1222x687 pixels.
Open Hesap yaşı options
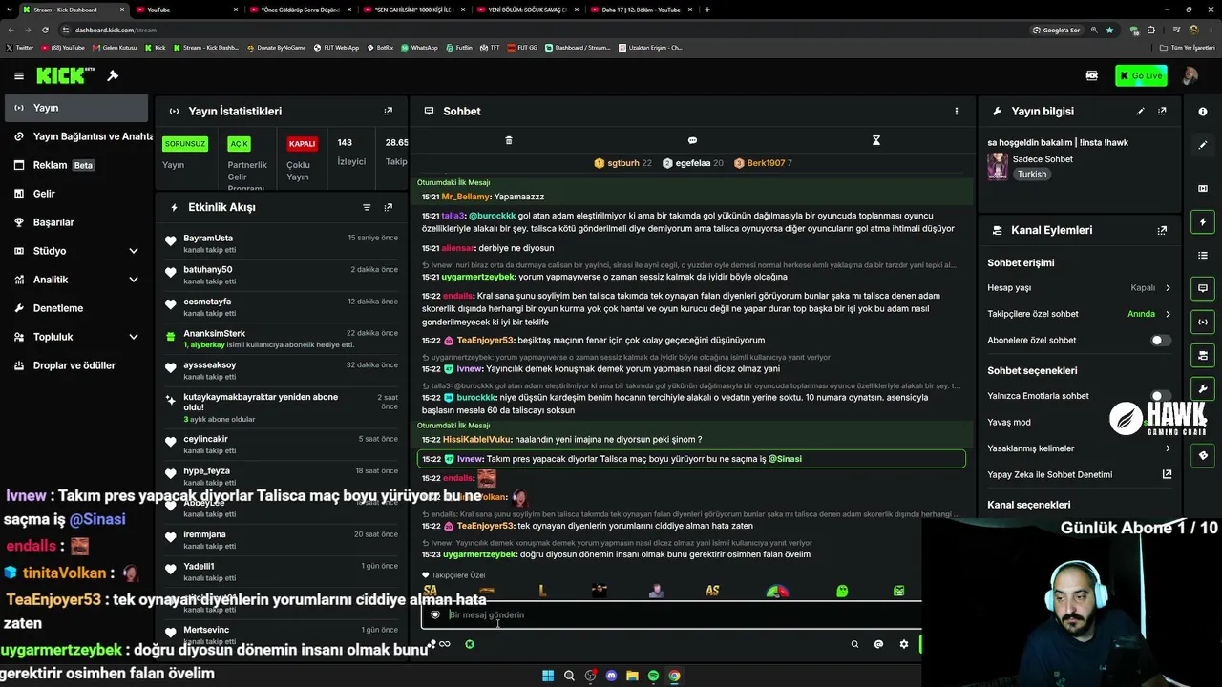pyautogui.click(x=1079, y=287)
